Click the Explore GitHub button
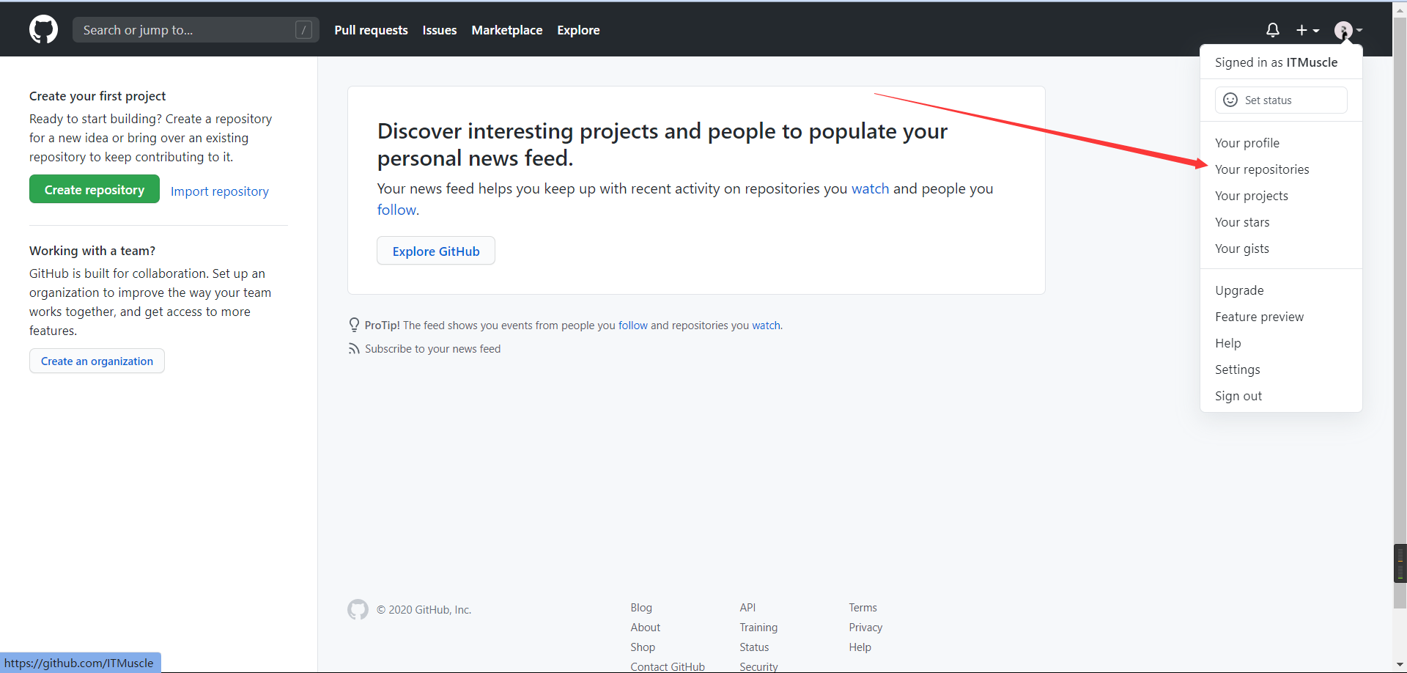 coord(436,251)
